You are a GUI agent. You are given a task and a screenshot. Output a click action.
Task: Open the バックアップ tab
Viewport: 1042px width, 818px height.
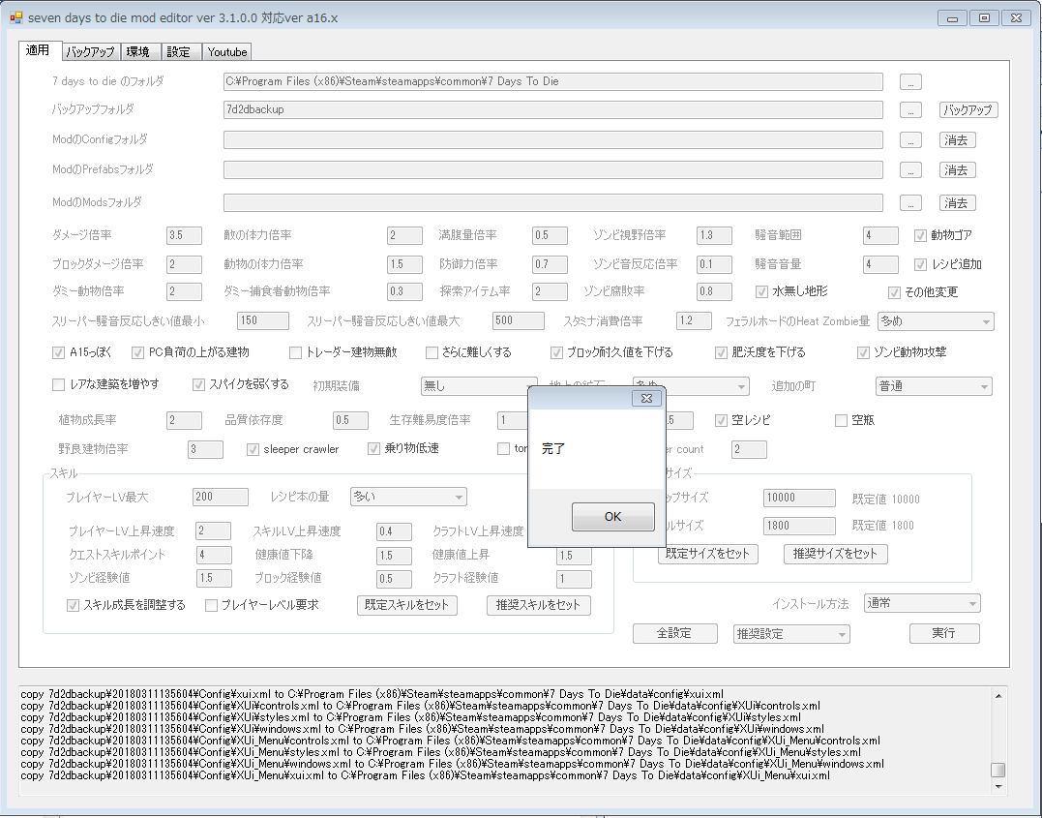pyautogui.click(x=90, y=52)
